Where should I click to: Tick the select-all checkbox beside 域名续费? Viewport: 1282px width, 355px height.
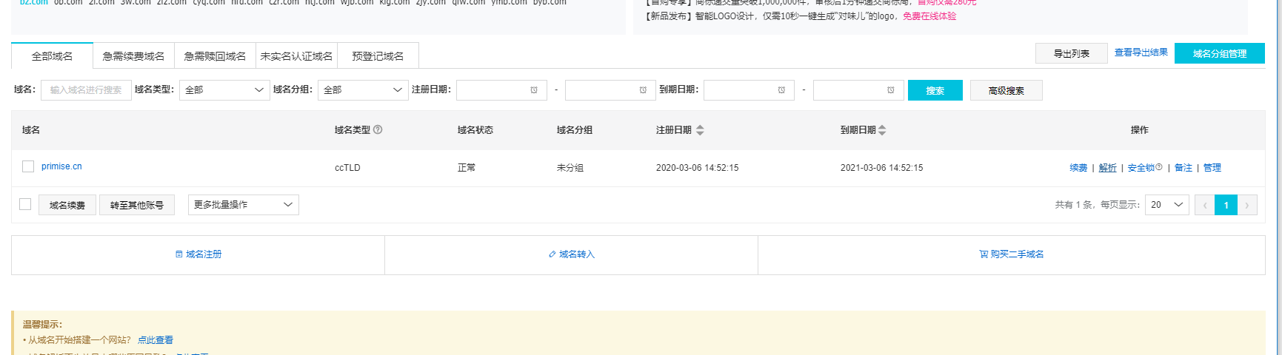pos(25,204)
